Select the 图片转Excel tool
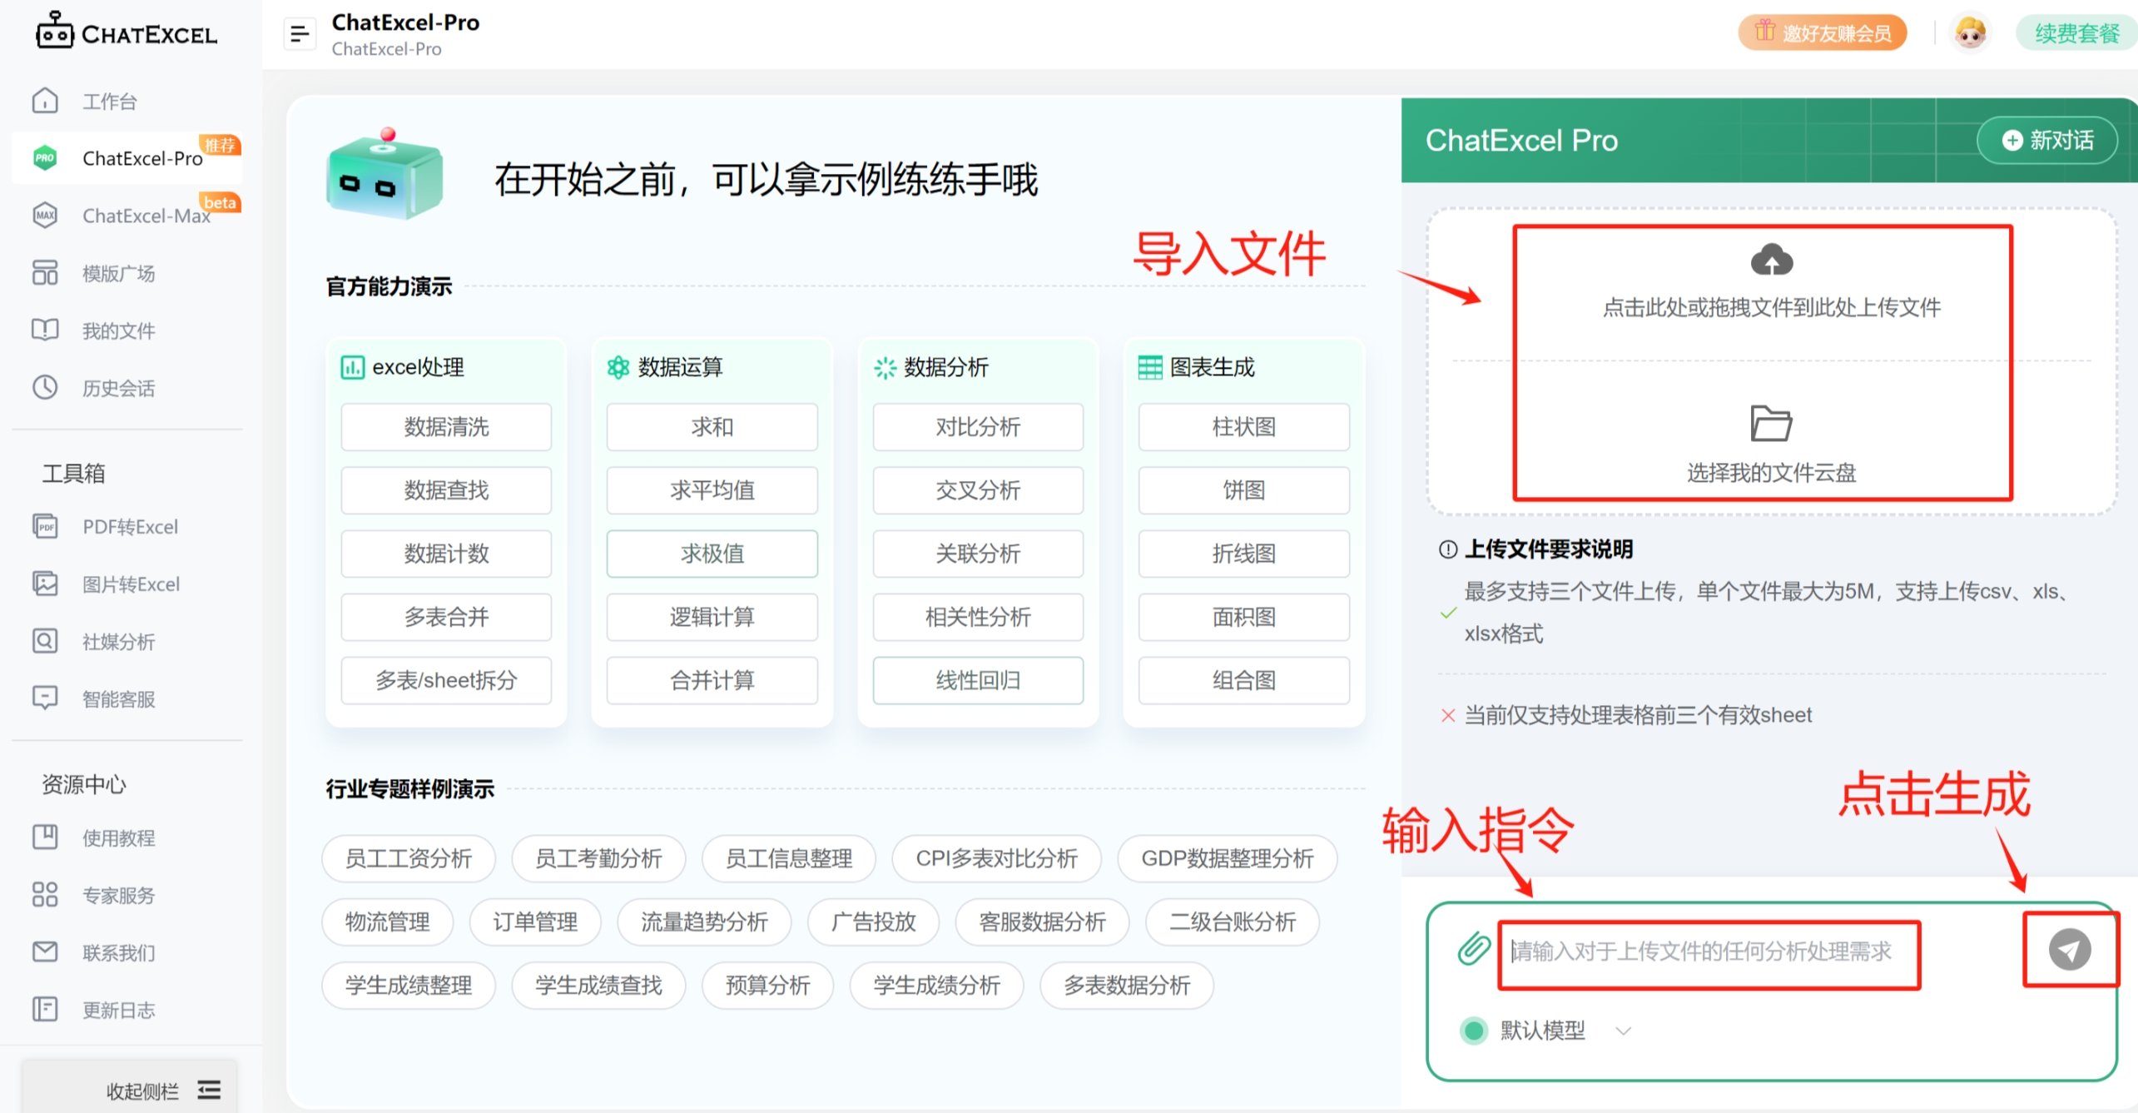Image resolution: width=2138 pixels, height=1113 pixels. click(x=131, y=584)
